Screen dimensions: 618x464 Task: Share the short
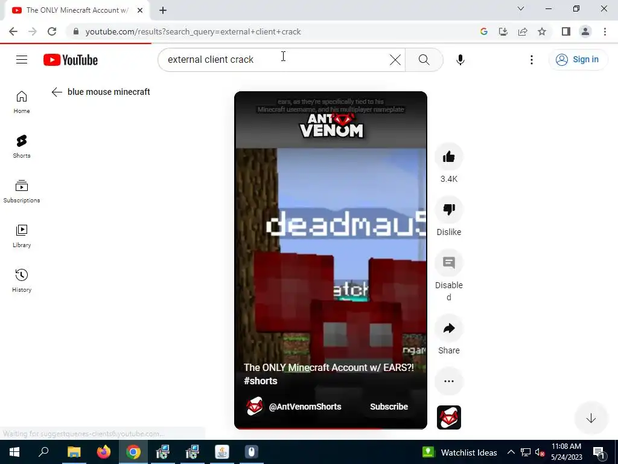pyautogui.click(x=448, y=328)
